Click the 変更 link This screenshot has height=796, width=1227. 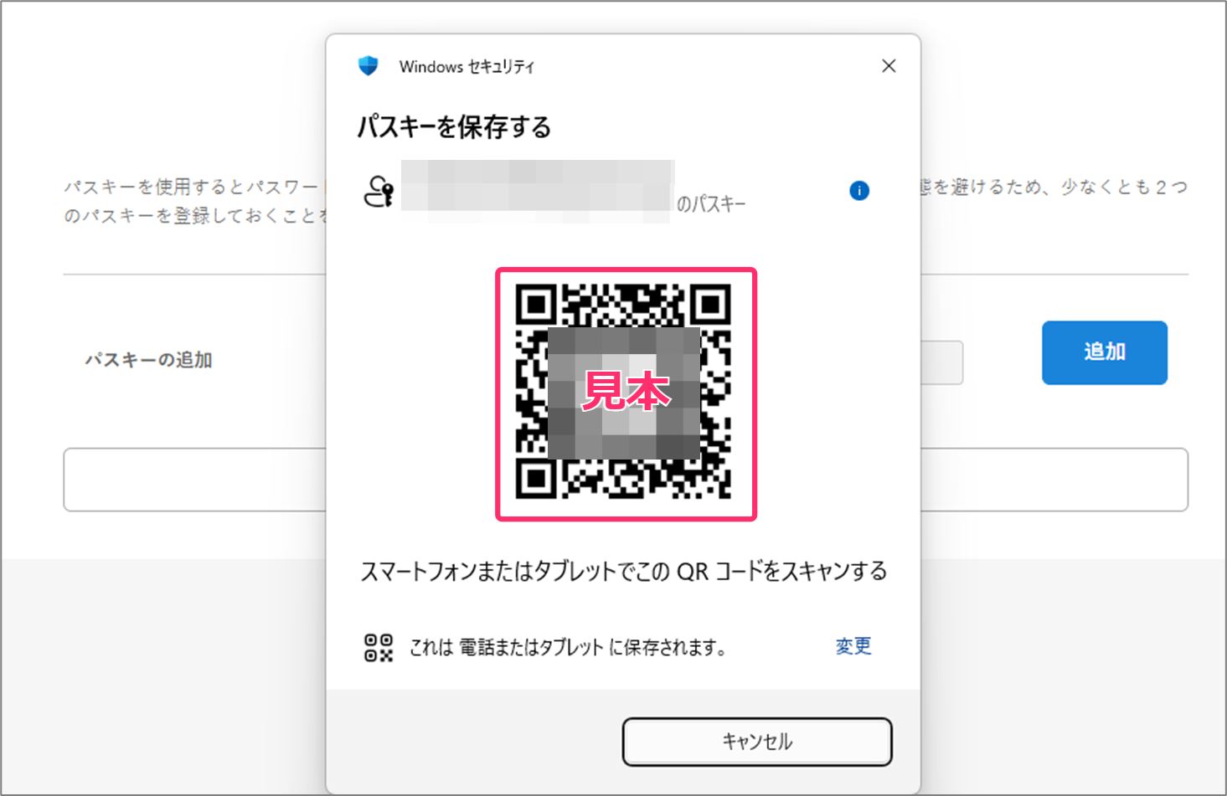pyautogui.click(x=853, y=646)
